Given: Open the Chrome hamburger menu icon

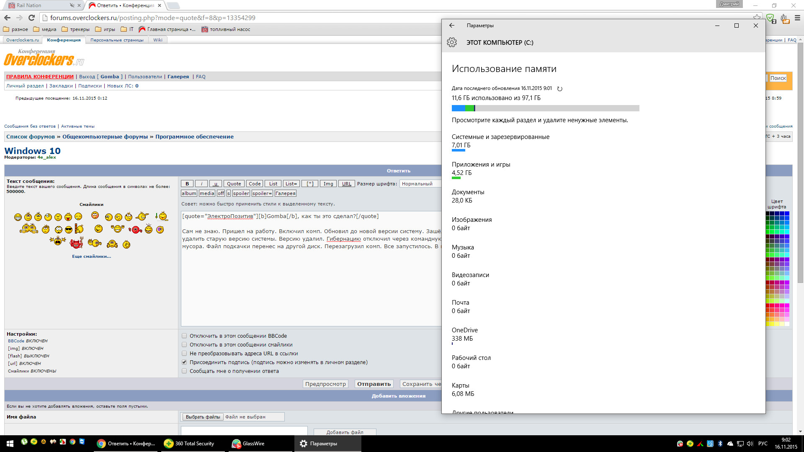Looking at the screenshot, I should coord(797,18).
